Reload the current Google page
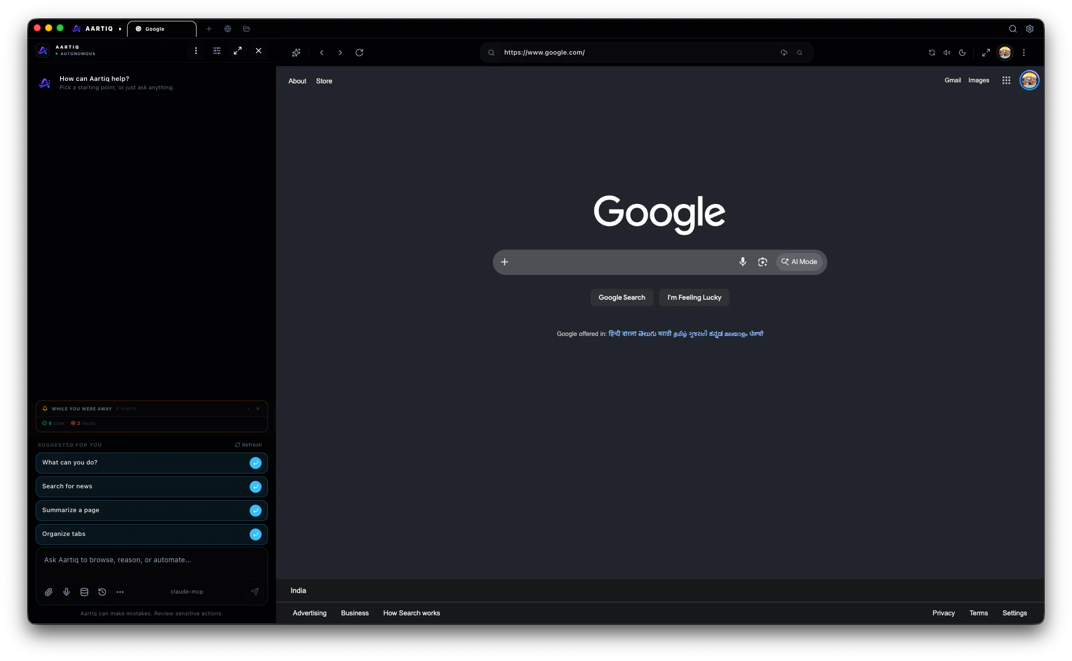Image resolution: width=1072 pixels, height=661 pixels. (x=359, y=53)
